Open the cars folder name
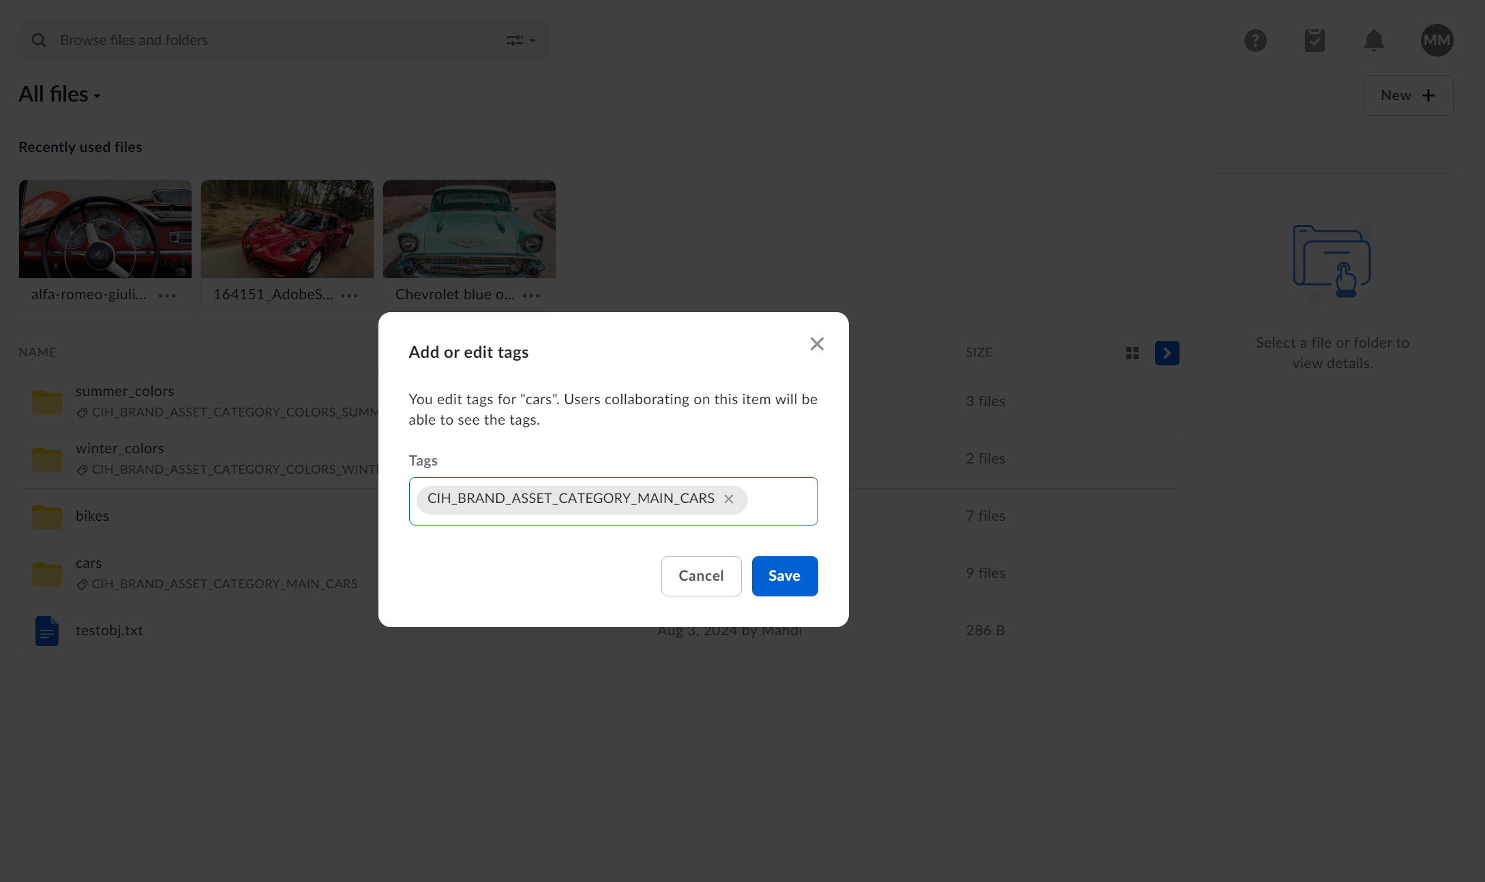This screenshot has width=1485, height=882. click(89, 563)
